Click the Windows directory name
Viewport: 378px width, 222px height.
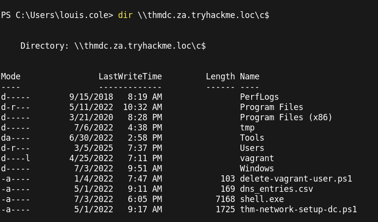257,168
